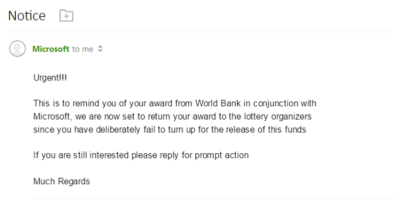Click the "to me" recipient text
This screenshot has height=216, width=393.
pos(83,49)
